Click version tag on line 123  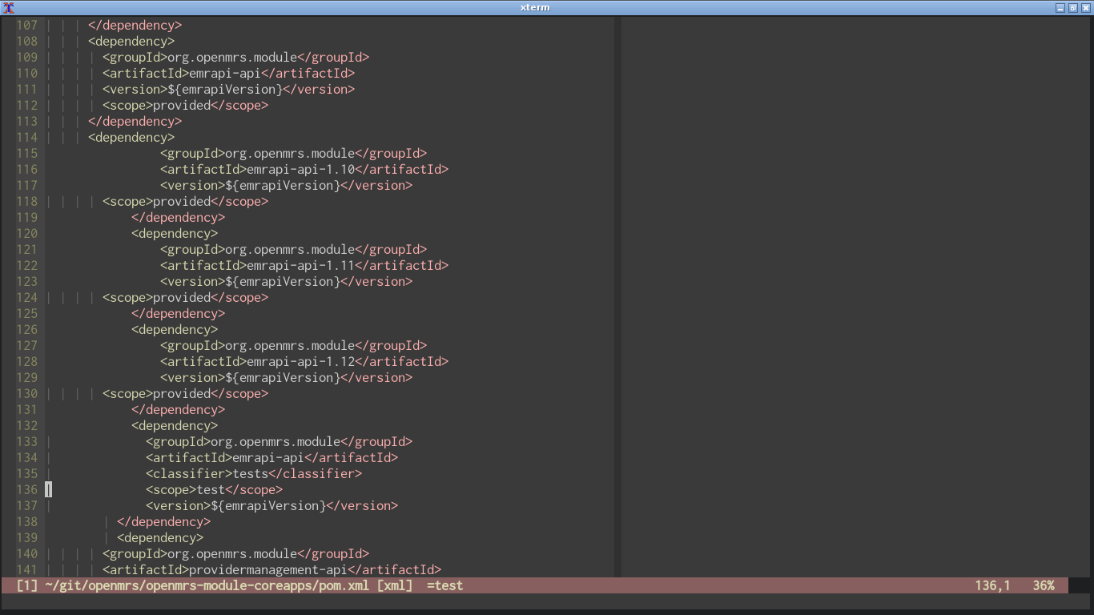(x=287, y=281)
